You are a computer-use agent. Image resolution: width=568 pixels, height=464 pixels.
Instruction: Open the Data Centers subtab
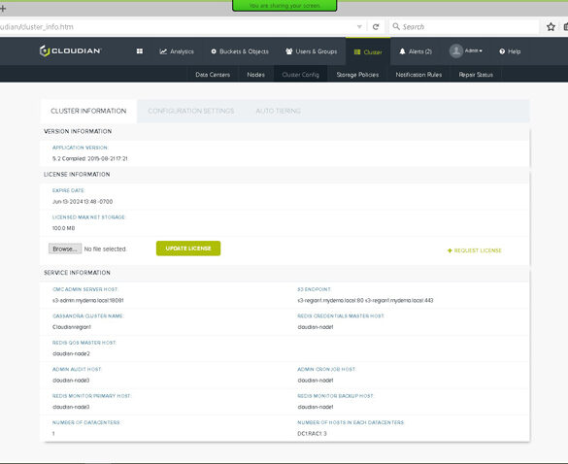213,75
